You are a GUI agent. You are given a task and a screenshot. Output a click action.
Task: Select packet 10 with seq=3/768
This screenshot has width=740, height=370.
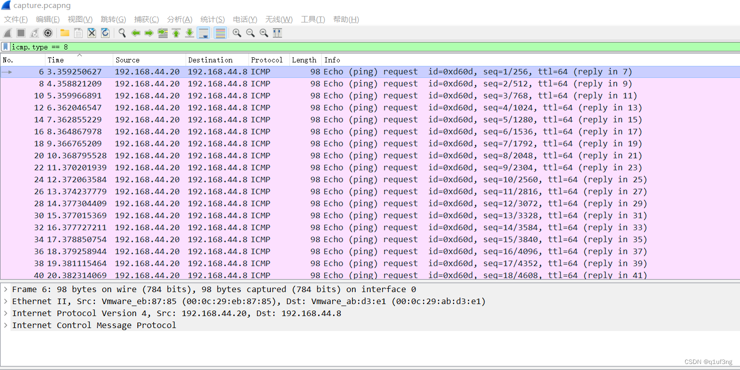(370, 96)
